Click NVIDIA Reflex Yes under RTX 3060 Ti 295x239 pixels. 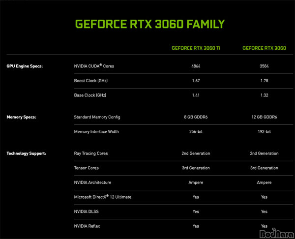tap(196, 226)
